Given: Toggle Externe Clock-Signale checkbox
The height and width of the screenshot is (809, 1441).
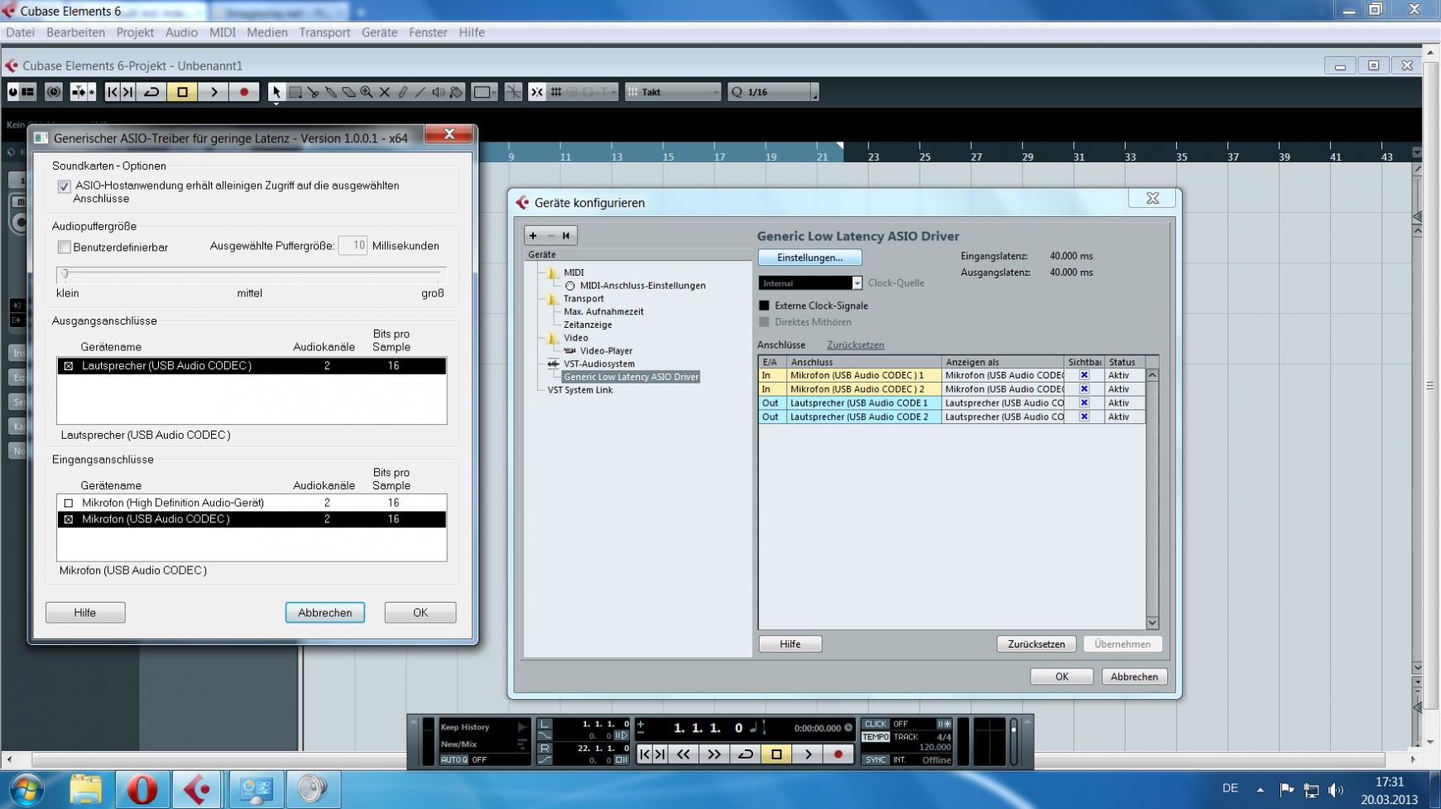Looking at the screenshot, I should click(764, 306).
